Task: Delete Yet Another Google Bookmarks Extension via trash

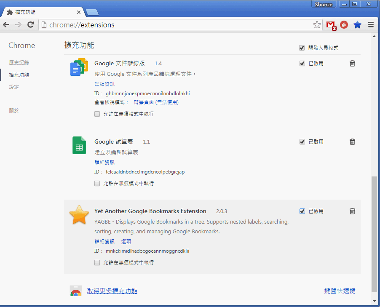Action: tap(352, 211)
